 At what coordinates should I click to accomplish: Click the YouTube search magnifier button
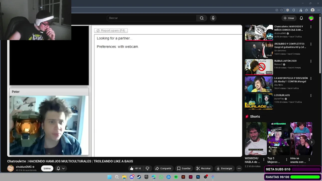(x=202, y=18)
